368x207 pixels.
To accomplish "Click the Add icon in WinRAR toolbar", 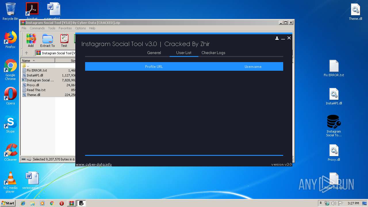I will point(30,41).
